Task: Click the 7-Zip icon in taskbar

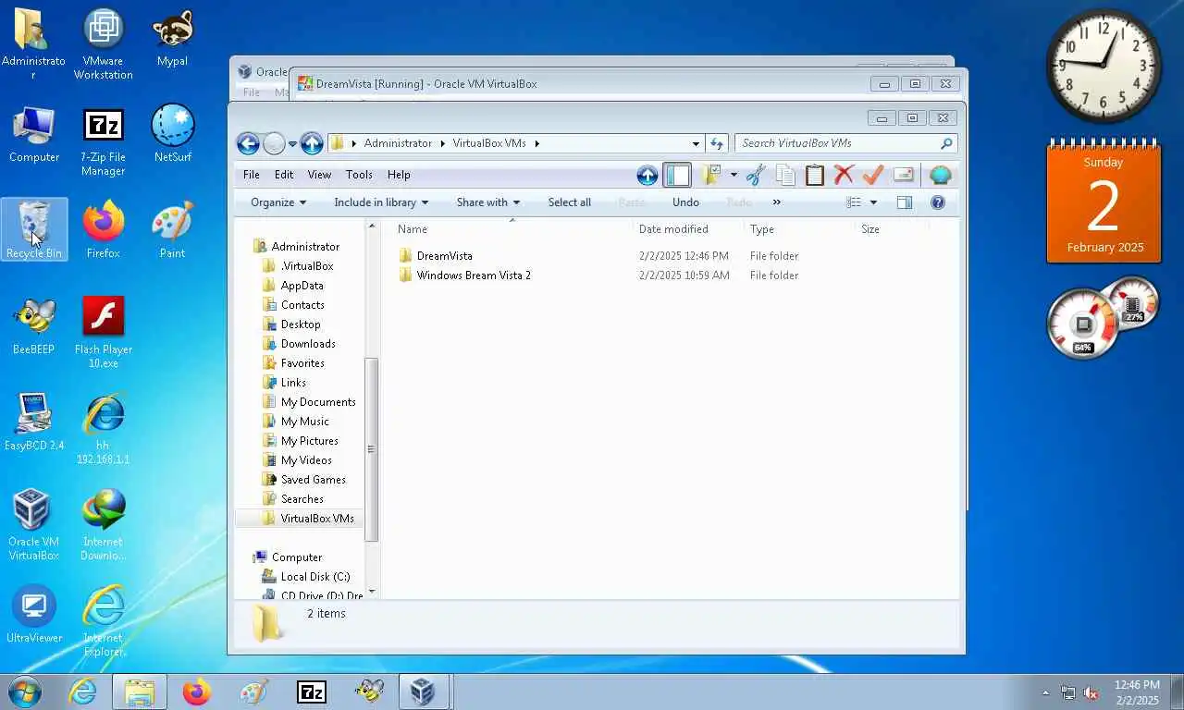Action: click(312, 692)
